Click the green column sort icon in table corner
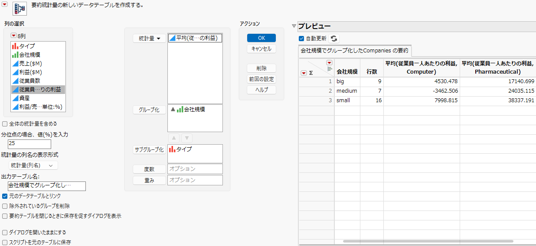The width and height of the screenshot is (536, 246). (330, 69)
